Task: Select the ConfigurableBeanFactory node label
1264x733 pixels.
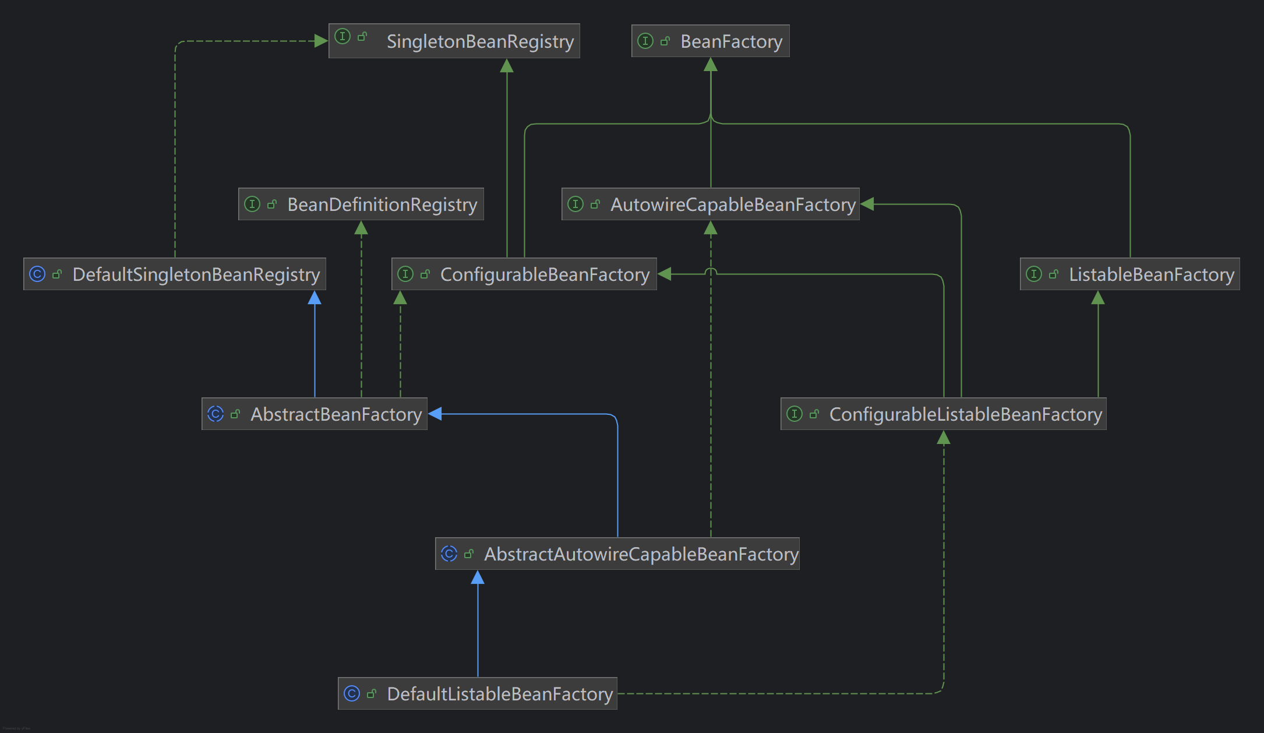Action: coord(545,274)
